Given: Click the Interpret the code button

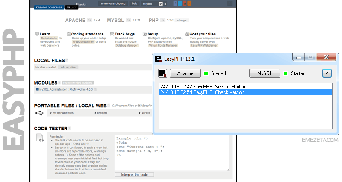Looking at the screenshot, I should tap(134, 175).
